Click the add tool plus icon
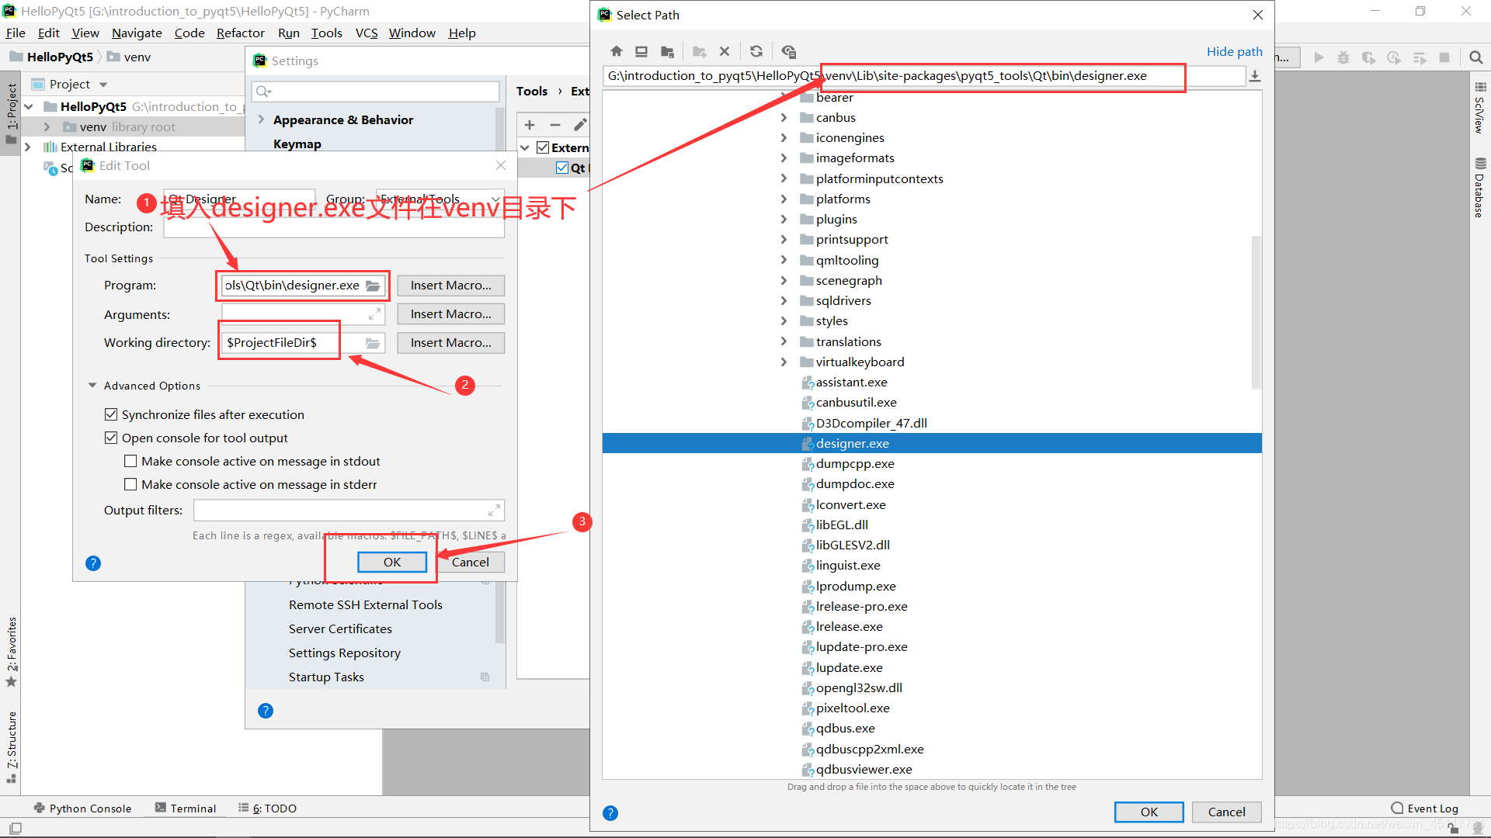1491x838 pixels. (x=530, y=125)
